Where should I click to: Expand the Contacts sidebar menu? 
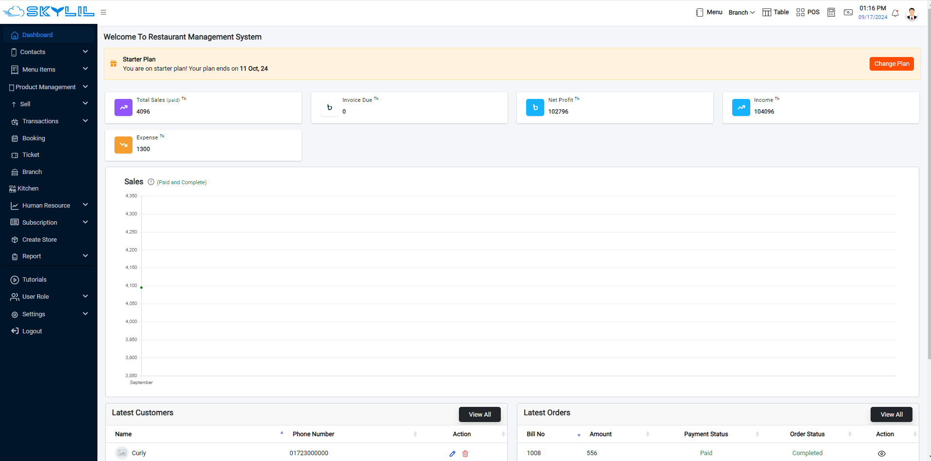[x=49, y=52]
